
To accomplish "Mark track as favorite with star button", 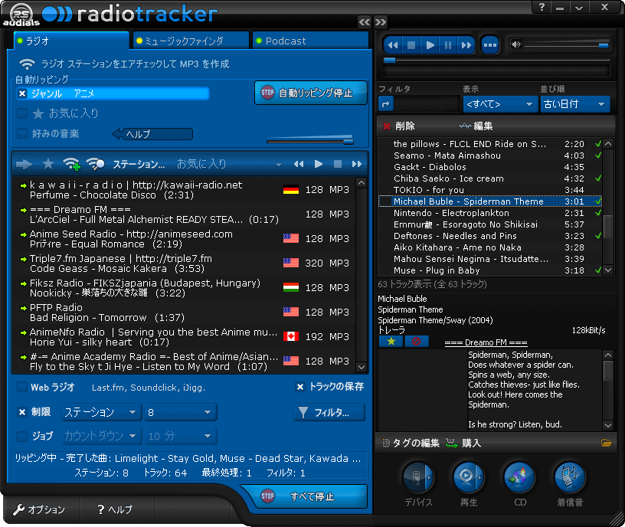I will [391, 342].
